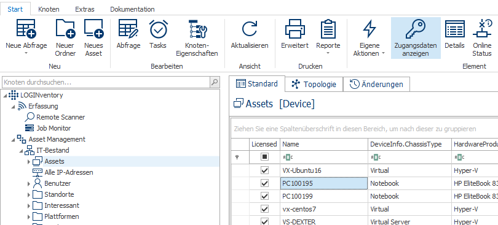Image resolution: width=498 pixels, height=225 pixels.
Task: Click the Neues Asset ribbon icon
Action: pos(93,29)
